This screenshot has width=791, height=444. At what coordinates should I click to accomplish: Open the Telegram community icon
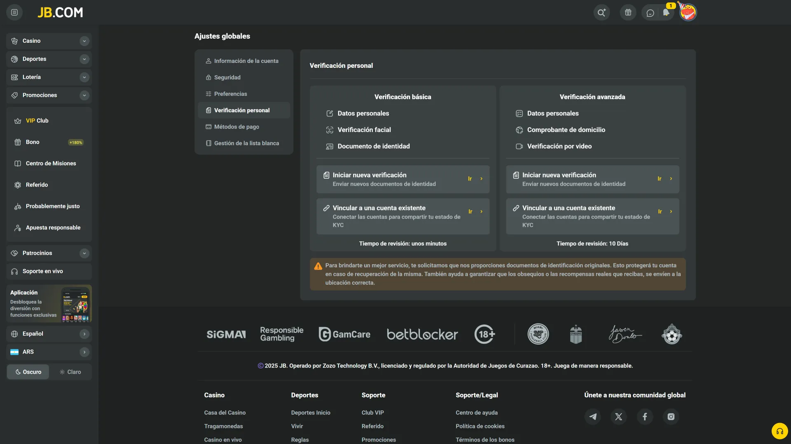point(593,416)
